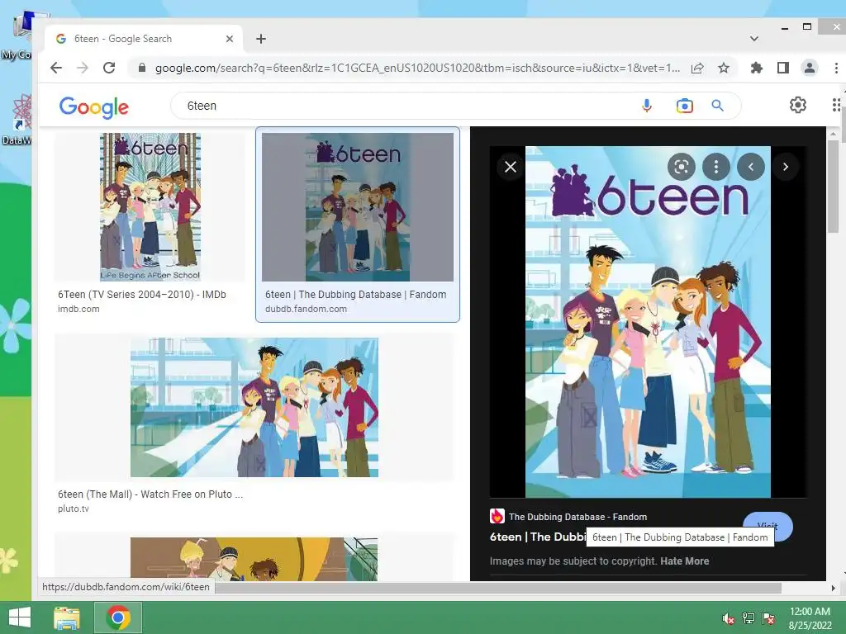Image resolution: width=846 pixels, height=634 pixels.
Task: Click the muted volume tray icon
Action: [729, 618]
